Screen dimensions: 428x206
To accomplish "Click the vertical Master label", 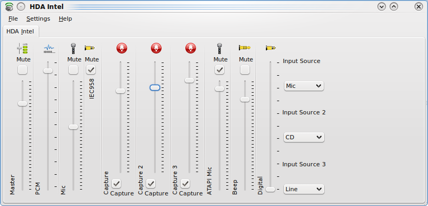I will point(12,185).
